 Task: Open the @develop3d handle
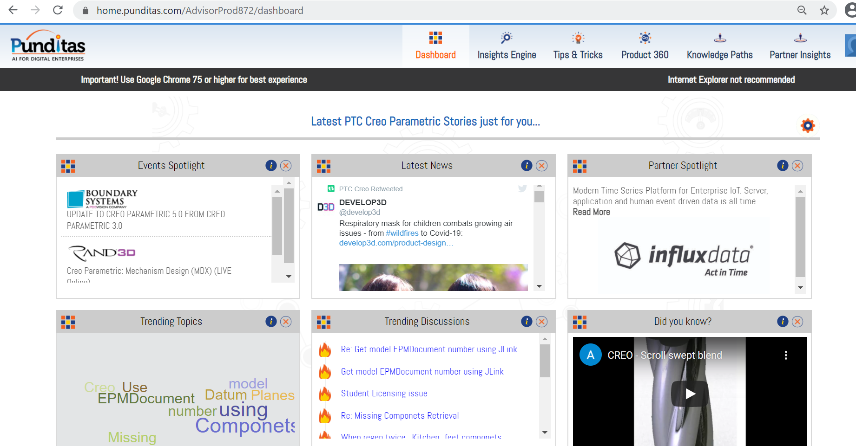pos(360,212)
